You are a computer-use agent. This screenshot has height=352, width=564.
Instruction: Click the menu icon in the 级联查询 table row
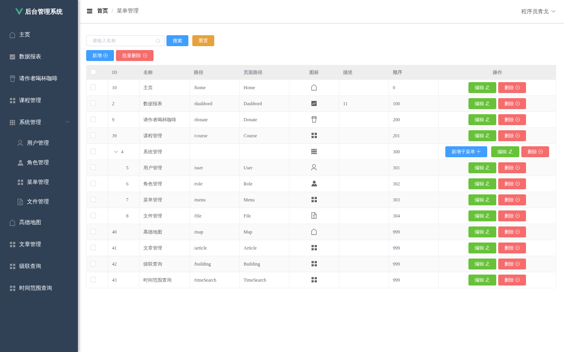[x=314, y=264]
